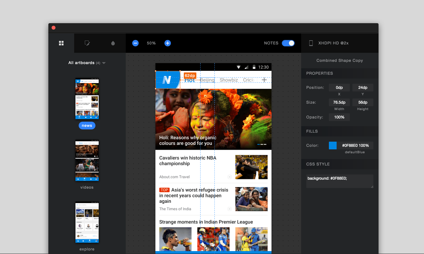This screenshot has width=424, height=254.
Task: Click the defaultBlue color name
Action: (x=355, y=152)
